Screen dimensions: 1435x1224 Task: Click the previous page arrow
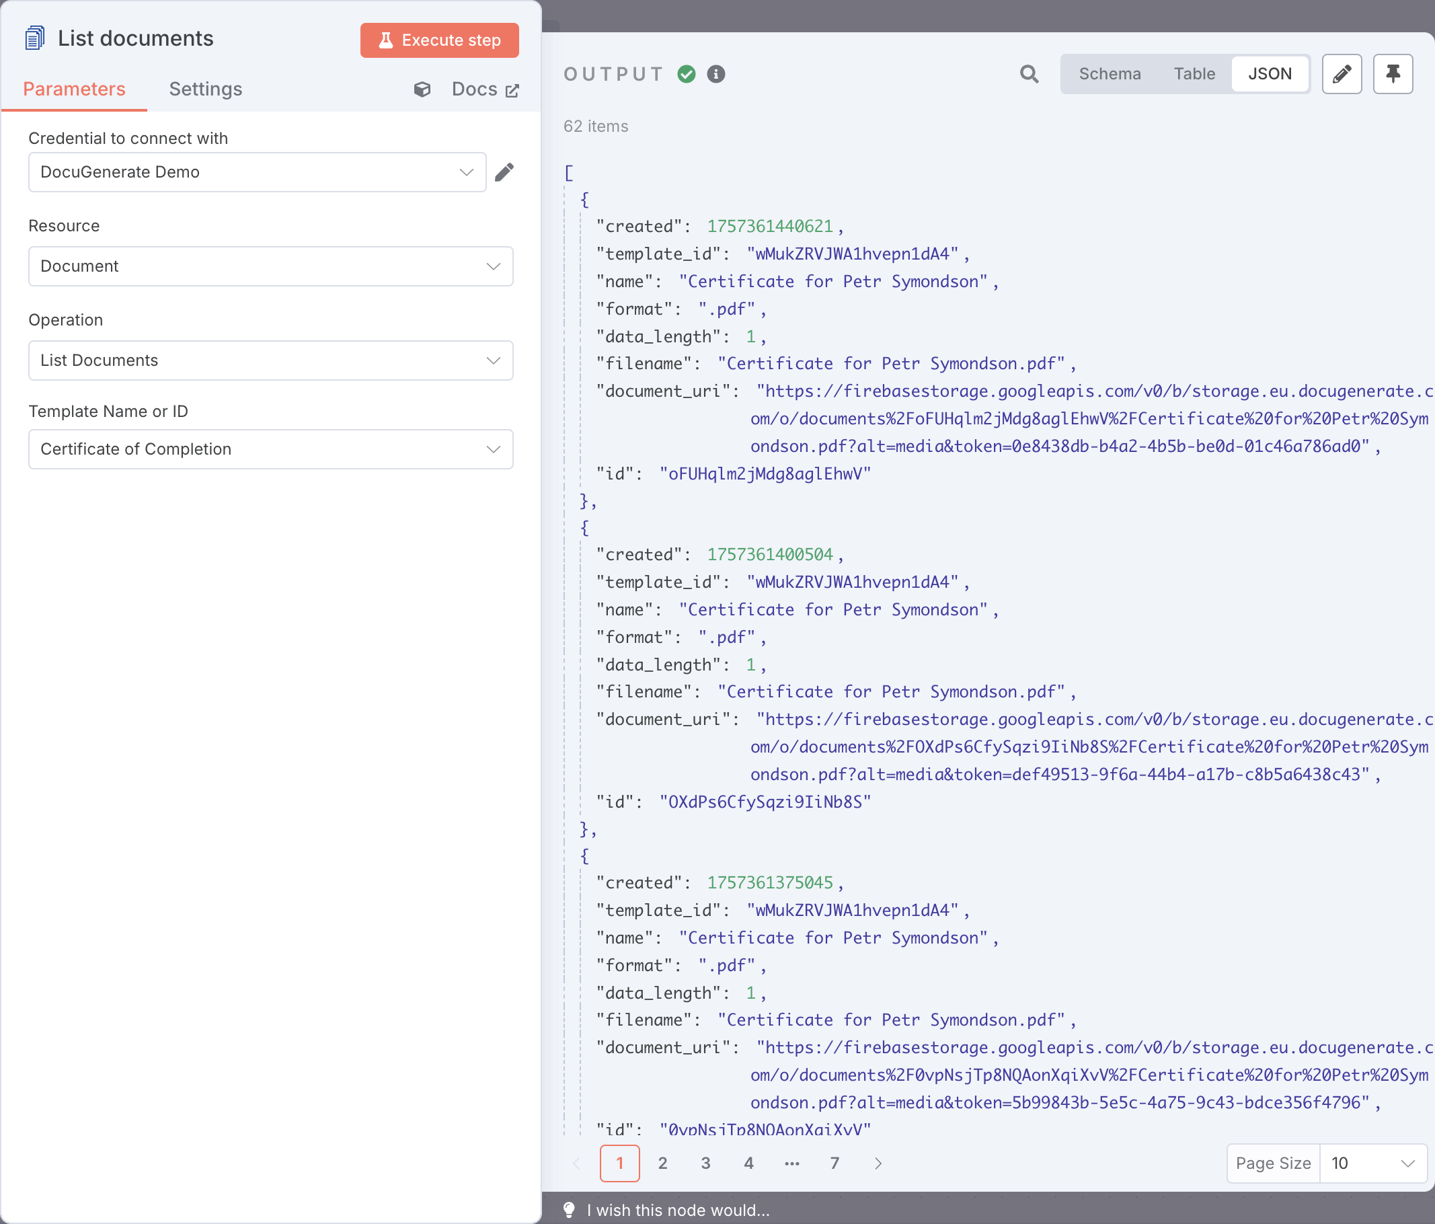coord(577,1163)
